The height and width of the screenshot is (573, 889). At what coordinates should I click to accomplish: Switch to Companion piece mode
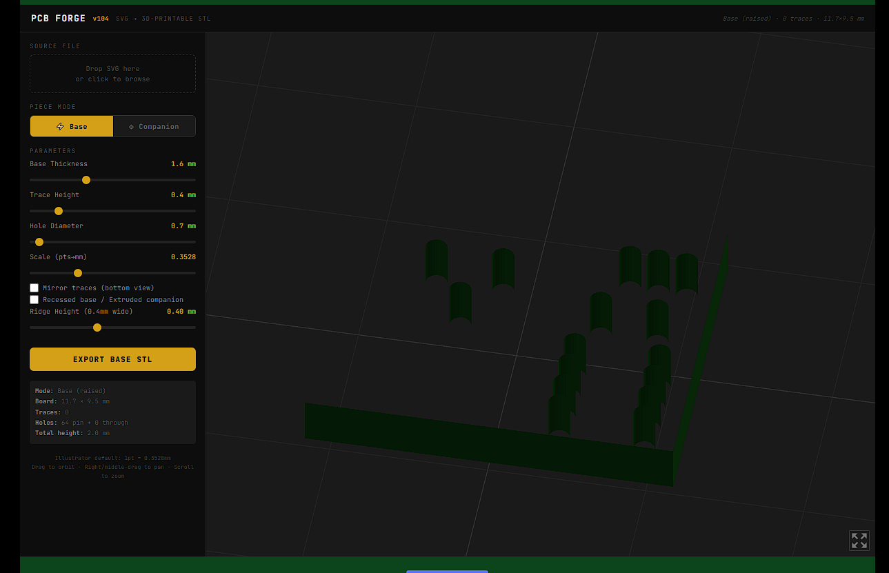click(x=154, y=126)
